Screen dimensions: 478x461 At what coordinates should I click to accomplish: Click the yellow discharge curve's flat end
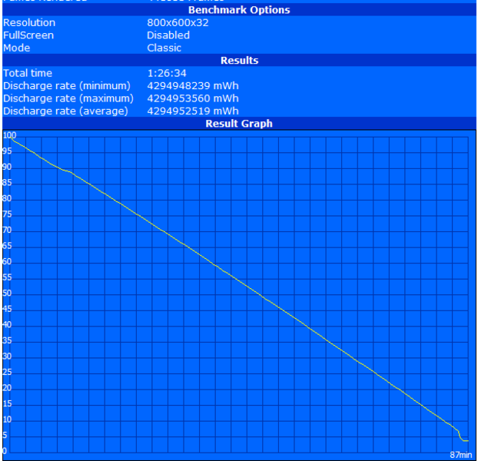[x=466, y=440]
